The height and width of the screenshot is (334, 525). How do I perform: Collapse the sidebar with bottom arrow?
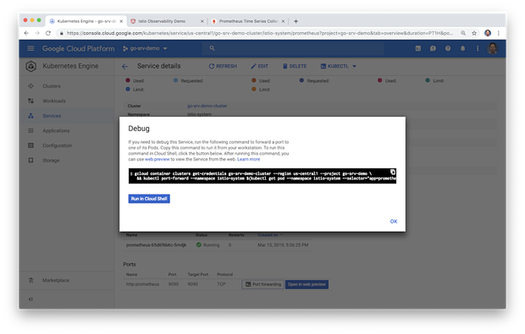click(x=30, y=298)
